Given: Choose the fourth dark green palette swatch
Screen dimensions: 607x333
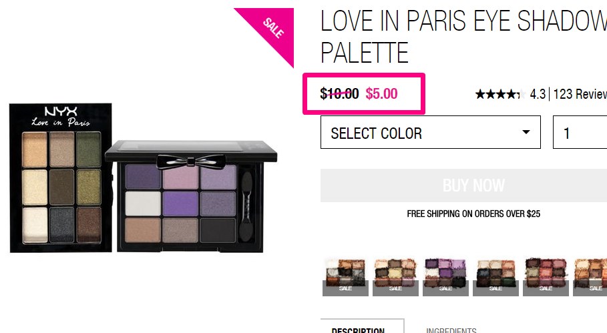Looking at the screenshot, I should (495, 277).
